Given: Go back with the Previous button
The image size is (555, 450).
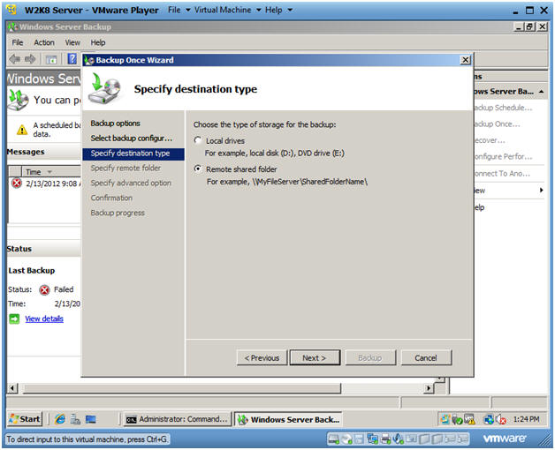Looking at the screenshot, I should click(x=262, y=357).
